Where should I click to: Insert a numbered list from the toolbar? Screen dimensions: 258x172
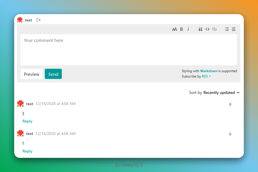[x=234, y=29]
